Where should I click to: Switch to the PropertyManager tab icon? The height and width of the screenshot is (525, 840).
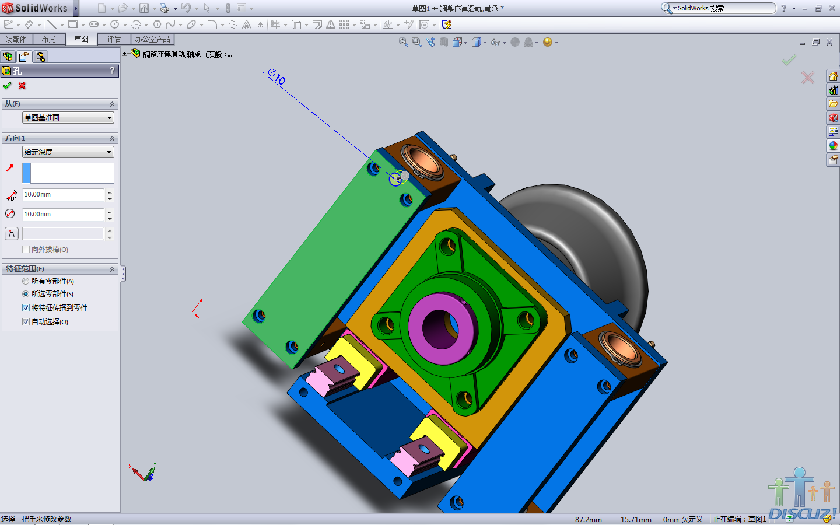(x=24, y=57)
